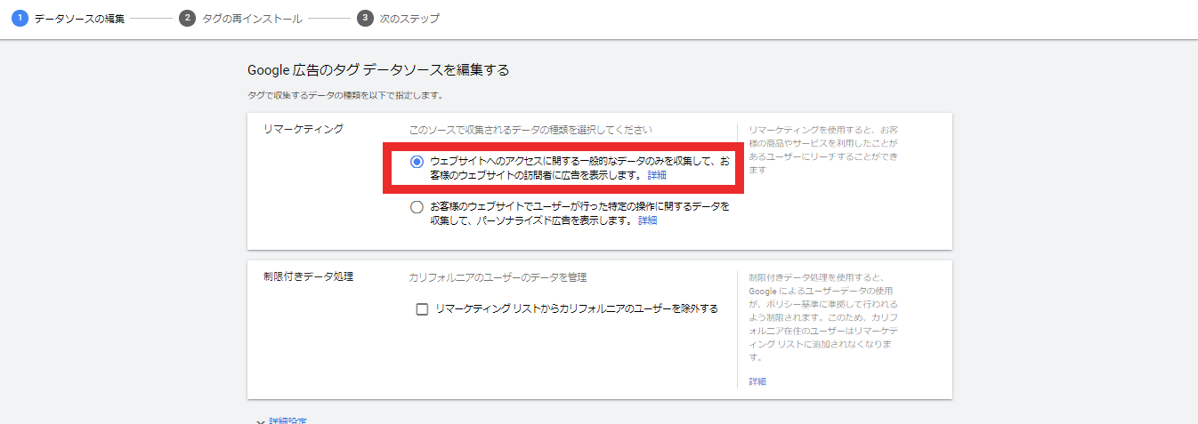Click the step 3 number circle icon
This screenshot has height=424, width=1198.
coord(365,18)
